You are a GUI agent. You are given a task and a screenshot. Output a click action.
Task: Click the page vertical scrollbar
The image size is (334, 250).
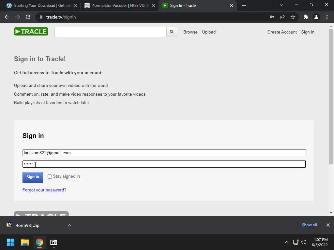click(x=331, y=97)
